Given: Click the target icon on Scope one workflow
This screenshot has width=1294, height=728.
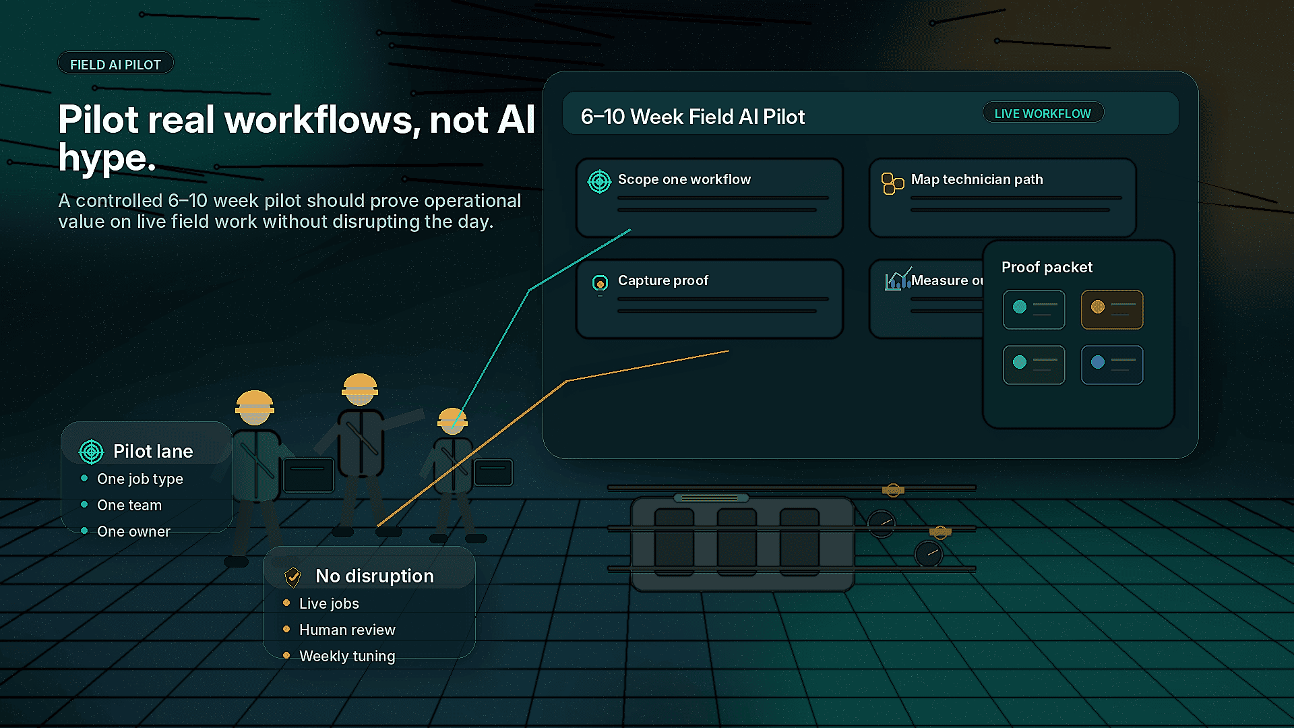Looking at the screenshot, I should coord(599,181).
